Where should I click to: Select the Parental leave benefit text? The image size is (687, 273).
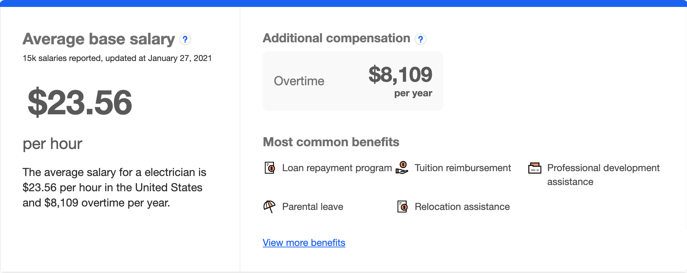(313, 207)
